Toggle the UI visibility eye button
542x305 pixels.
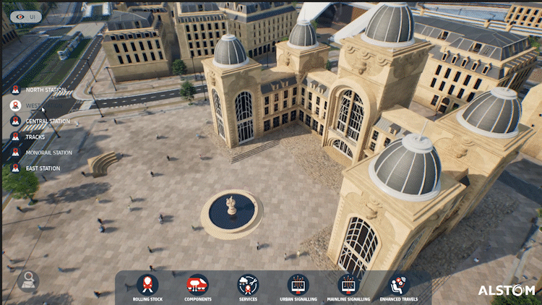click(26, 17)
